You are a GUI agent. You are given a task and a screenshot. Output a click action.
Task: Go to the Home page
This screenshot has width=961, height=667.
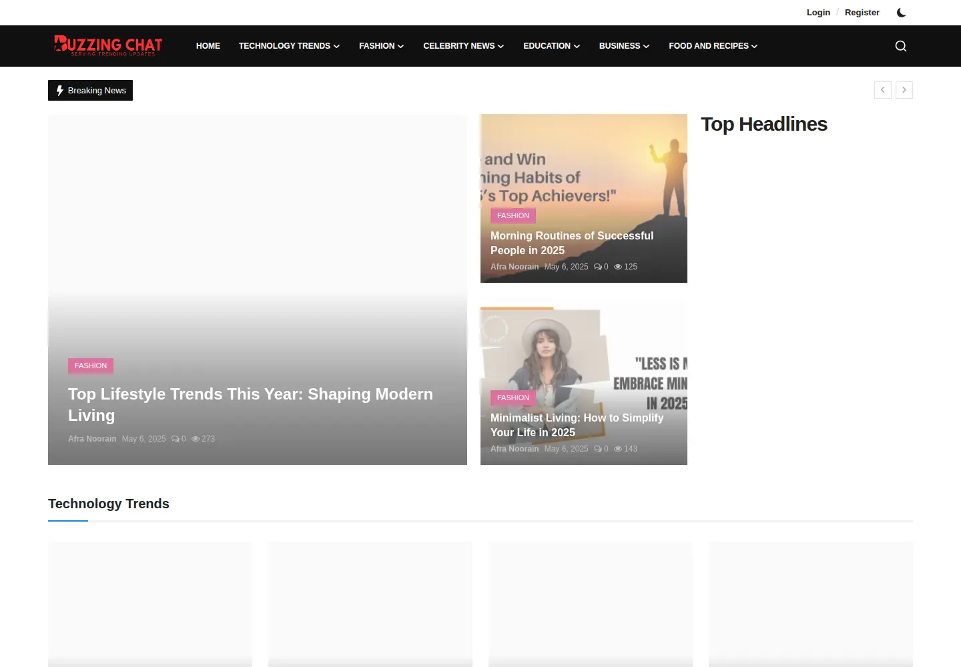[208, 46]
